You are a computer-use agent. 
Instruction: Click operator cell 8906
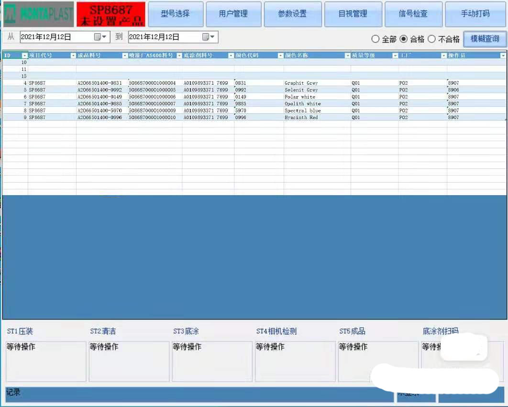(x=476, y=90)
